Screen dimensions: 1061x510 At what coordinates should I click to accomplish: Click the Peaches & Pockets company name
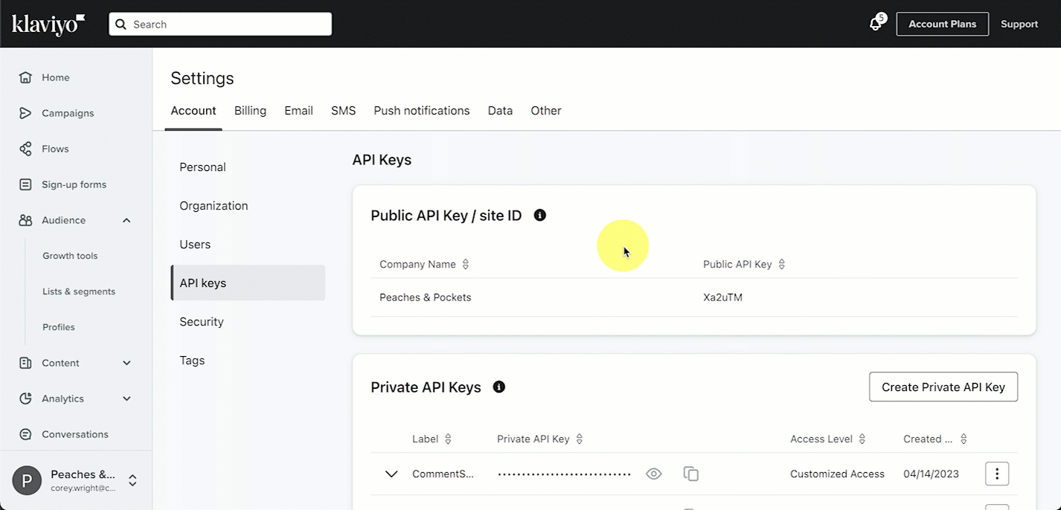point(426,297)
